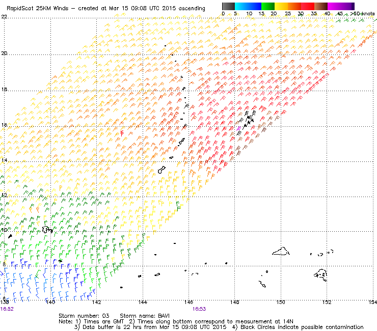
Task: Click the longitude axis label '140'
Action: [50, 302]
